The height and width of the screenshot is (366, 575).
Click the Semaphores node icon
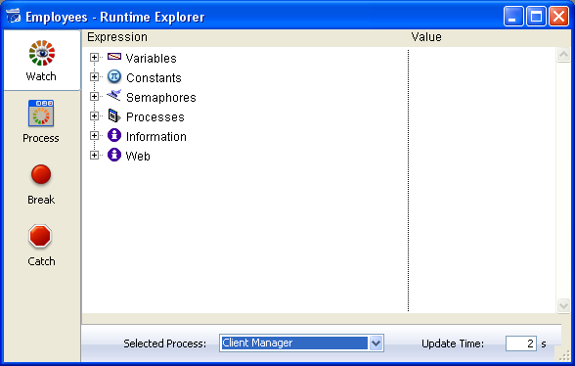pos(114,96)
